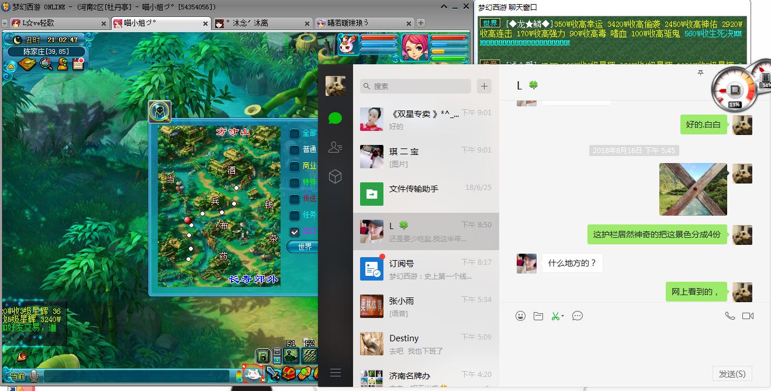This screenshot has width=771, height=391.
Task: Close the L☆ve轻歌 tab
Action: click(x=104, y=23)
